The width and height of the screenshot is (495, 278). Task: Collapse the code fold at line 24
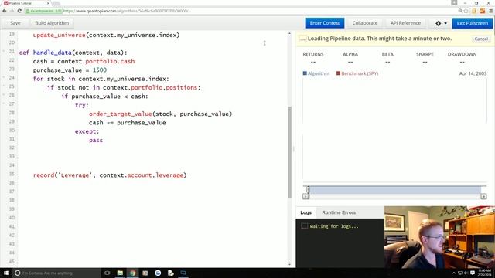click(4, 77)
